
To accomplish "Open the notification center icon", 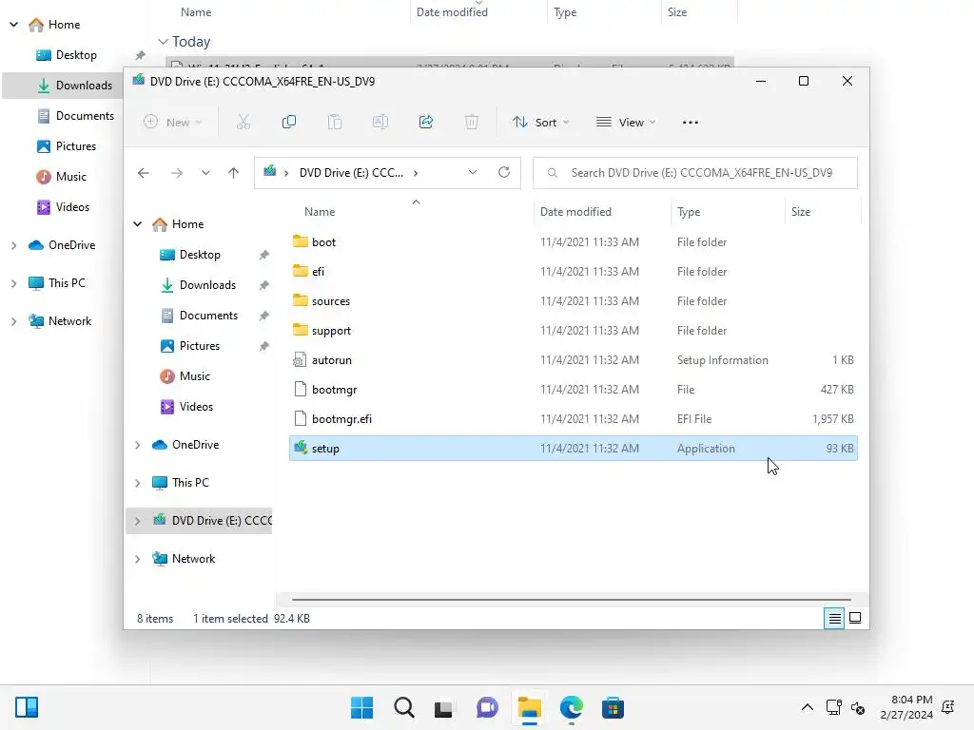I will 948,707.
